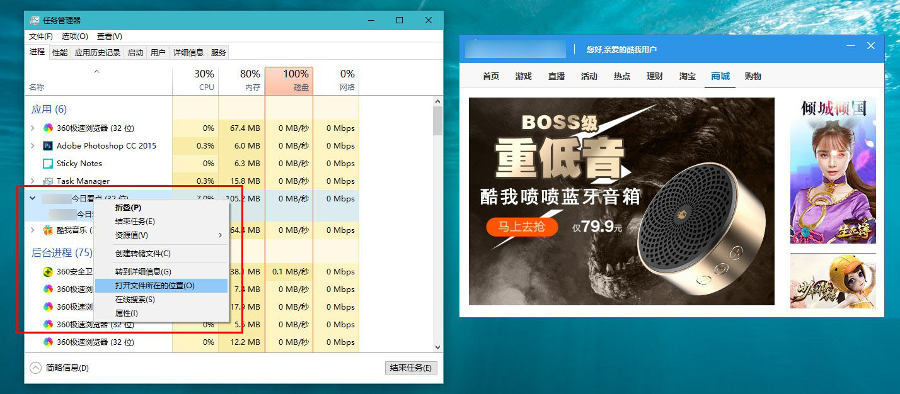
Task: Click the bottom-most 360极速浏览器 process icon
Action: (47, 342)
